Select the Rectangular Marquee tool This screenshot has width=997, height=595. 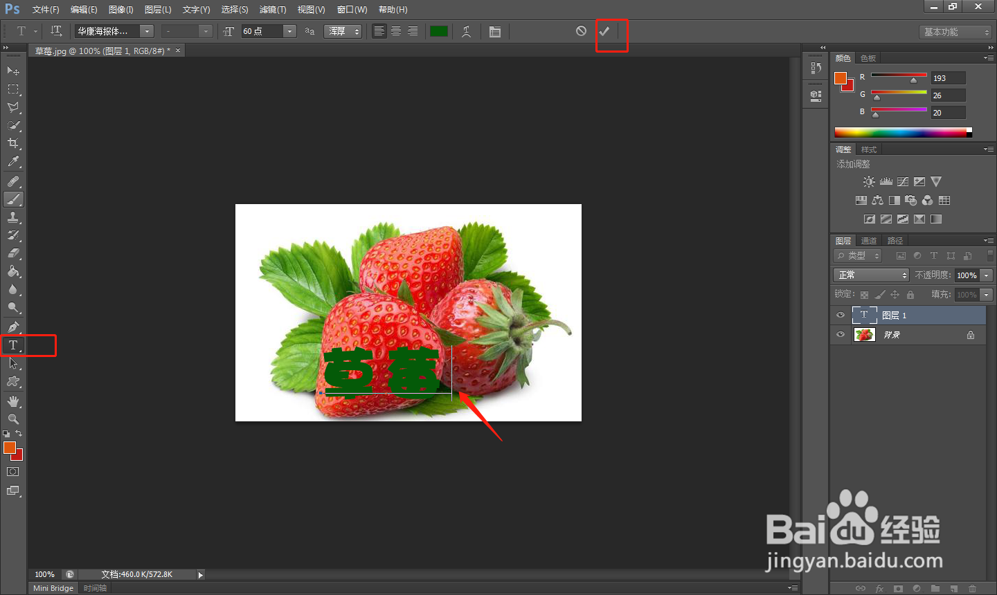(x=13, y=89)
